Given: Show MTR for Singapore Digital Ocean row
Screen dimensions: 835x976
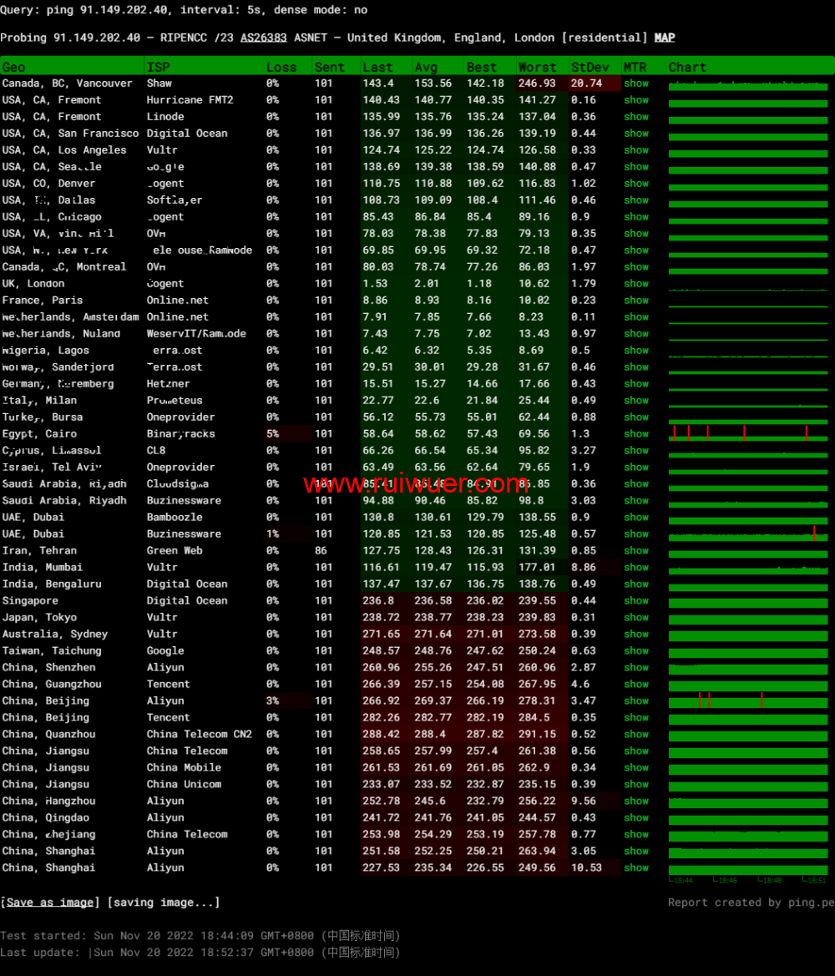Looking at the screenshot, I should [x=635, y=601].
